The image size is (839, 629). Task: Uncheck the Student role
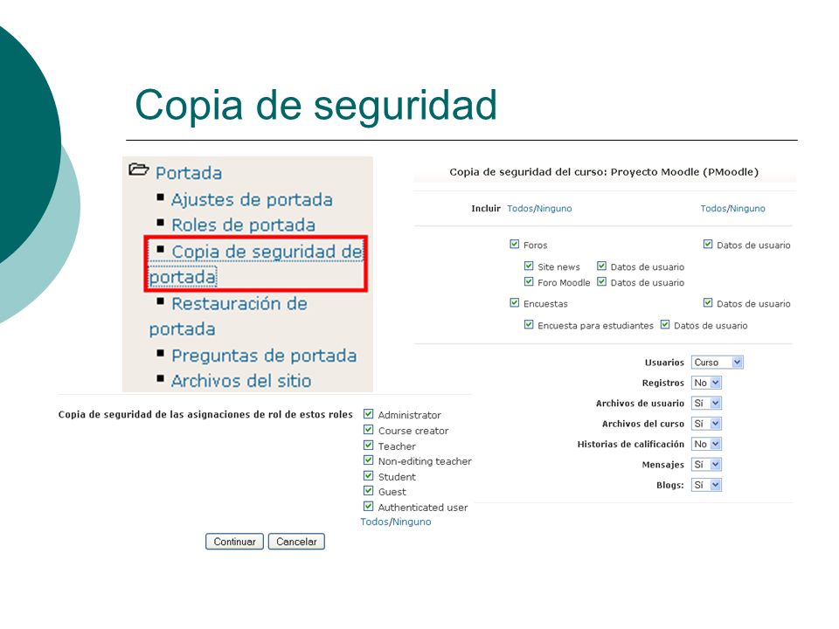tap(368, 475)
